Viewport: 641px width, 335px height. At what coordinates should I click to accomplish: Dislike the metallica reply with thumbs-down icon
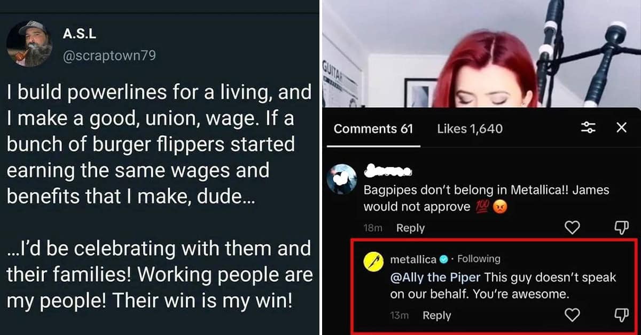(x=622, y=315)
